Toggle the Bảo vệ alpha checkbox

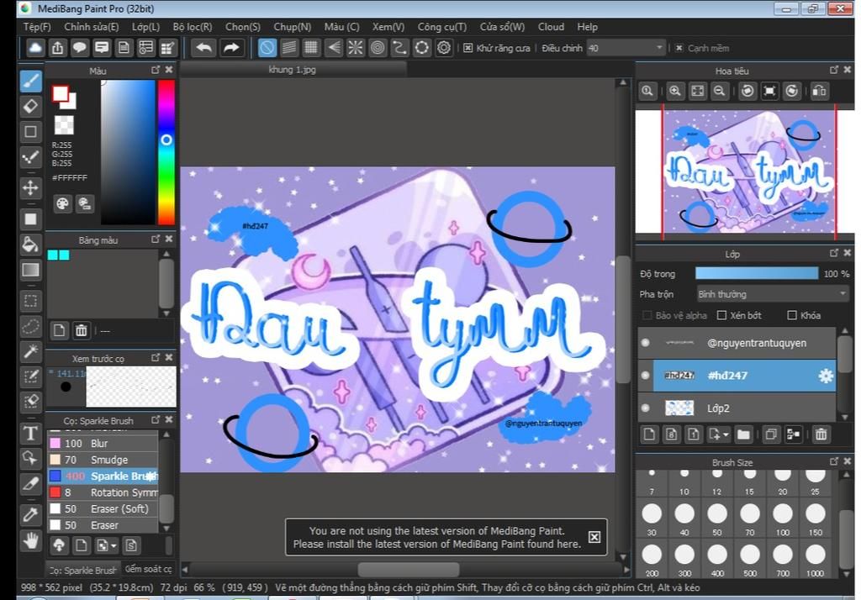(x=647, y=315)
